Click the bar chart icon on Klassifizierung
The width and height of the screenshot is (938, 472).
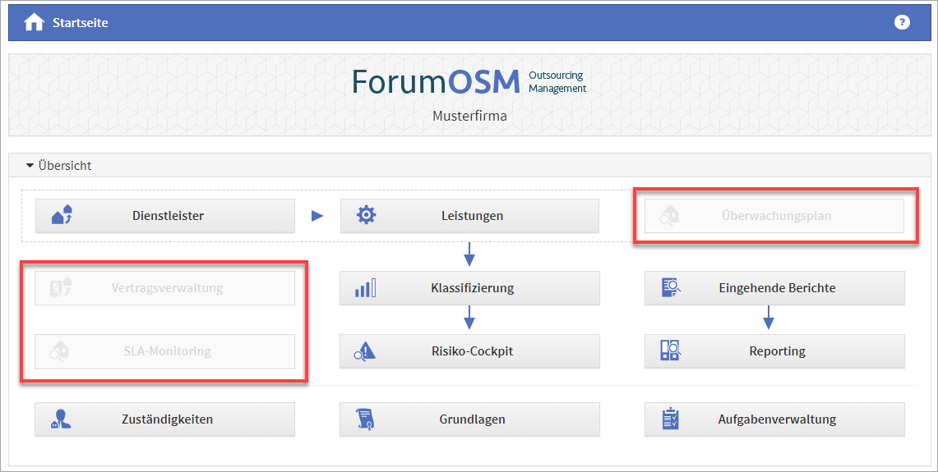365,288
